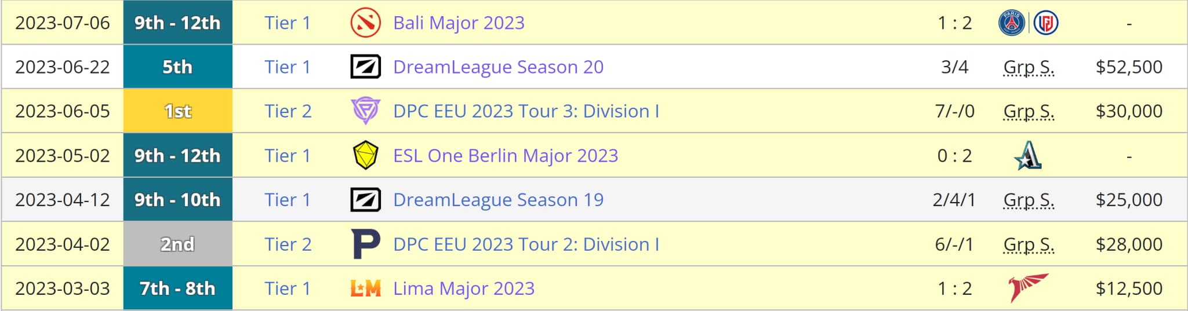Open the LGD team logo
Image resolution: width=1188 pixels, height=311 pixels.
(1045, 23)
